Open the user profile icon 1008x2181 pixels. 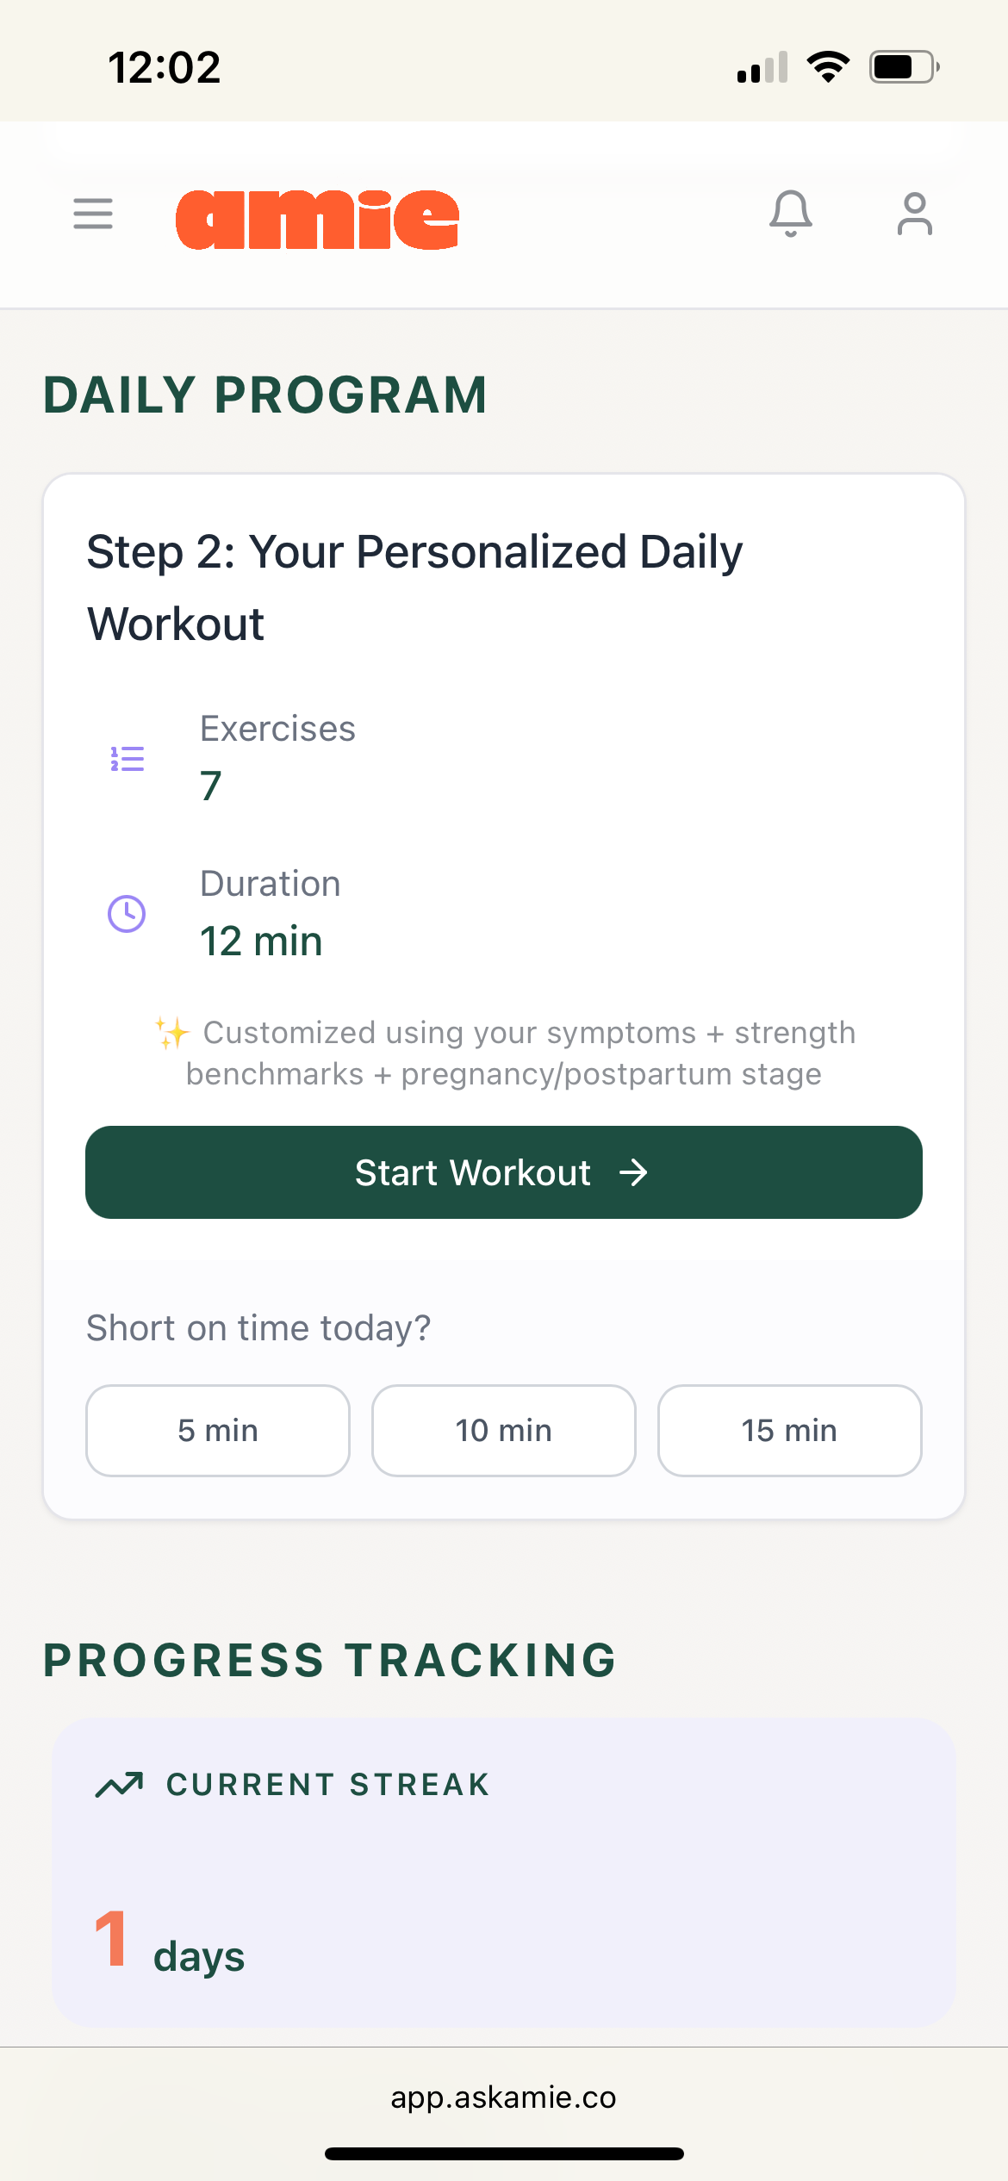click(914, 214)
